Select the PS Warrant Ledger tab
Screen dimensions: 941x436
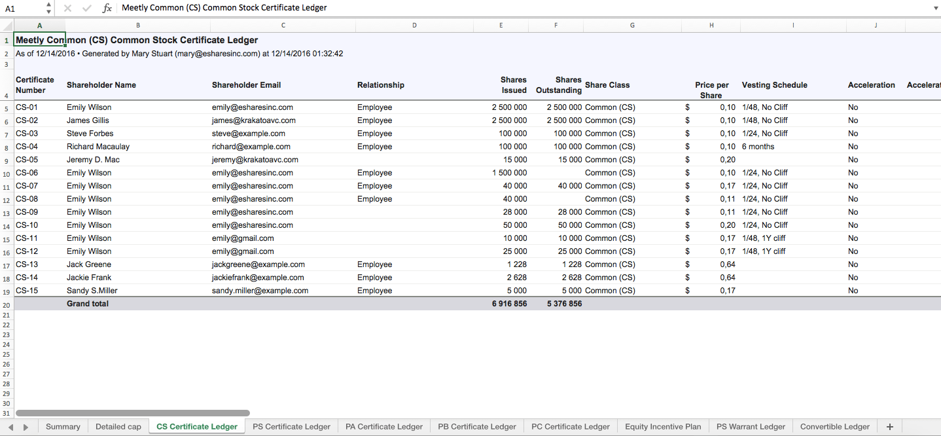tap(751, 427)
